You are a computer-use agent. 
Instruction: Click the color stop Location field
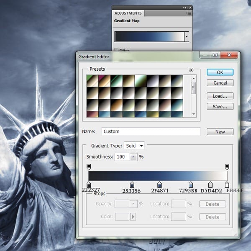click(179, 217)
